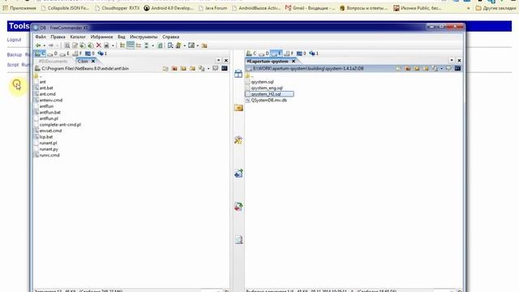519x292 pixels.
Task: Click Logout link in browser page
Action: tap(14, 40)
